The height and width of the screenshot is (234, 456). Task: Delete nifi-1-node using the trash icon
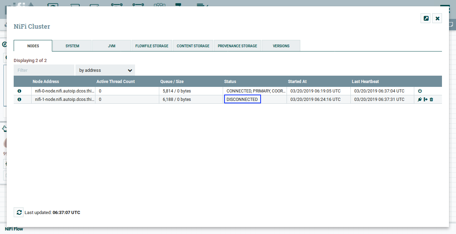(431, 99)
